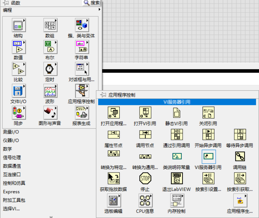Select the 调用节点 (Invoke Node) icon

(146, 135)
